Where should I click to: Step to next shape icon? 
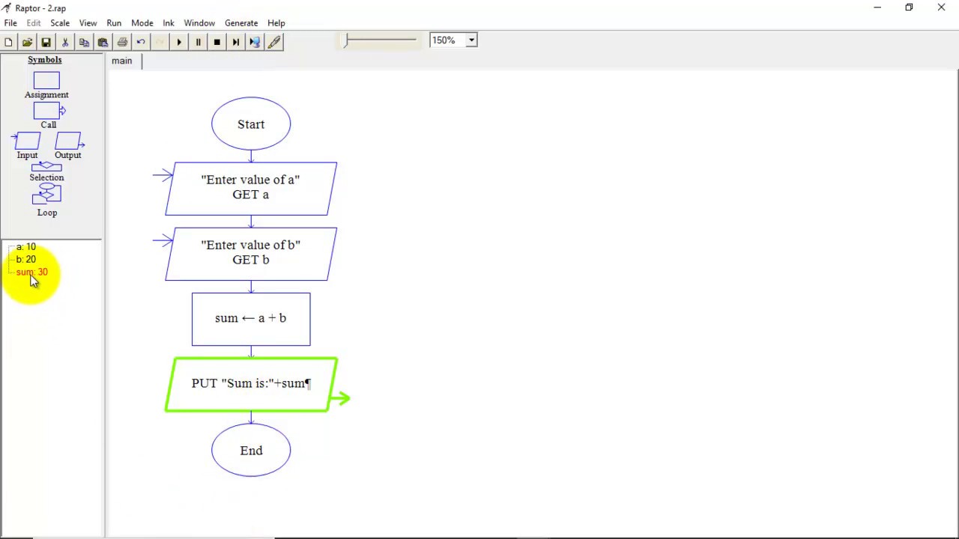click(x=236, y=42)
